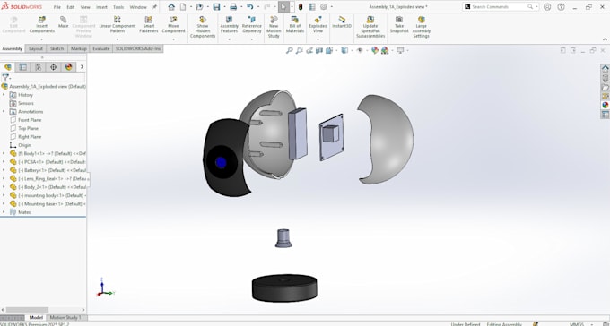Click the Edit Appearance color ball
The height and width of the screenshot is (326, 610).
click(375, 50)
